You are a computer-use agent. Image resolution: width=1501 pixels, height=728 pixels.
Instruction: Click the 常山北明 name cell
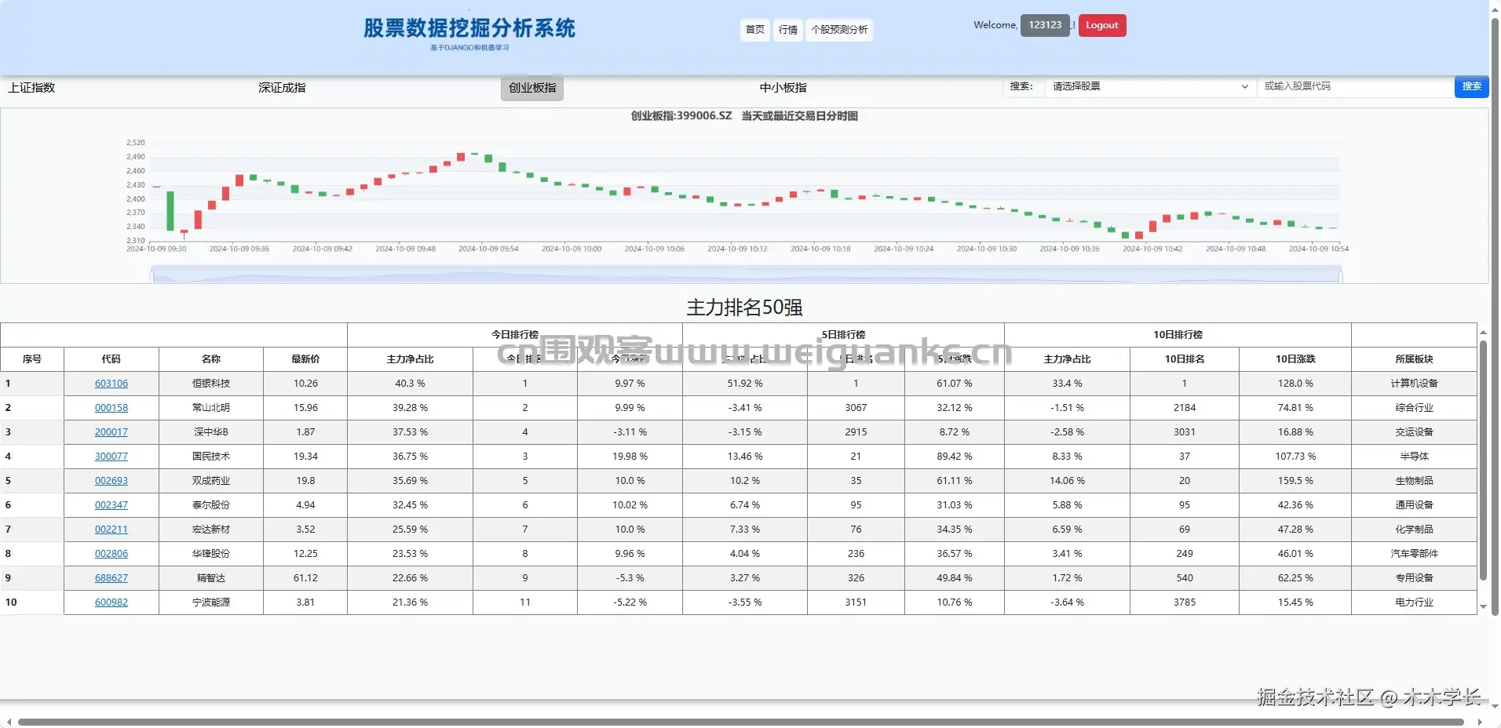(211, 408)
